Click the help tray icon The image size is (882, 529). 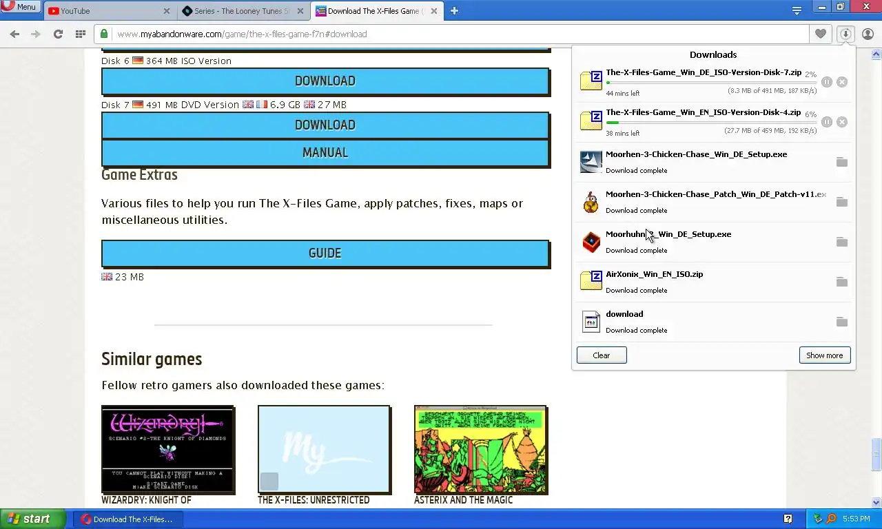[x=788, y=519]
